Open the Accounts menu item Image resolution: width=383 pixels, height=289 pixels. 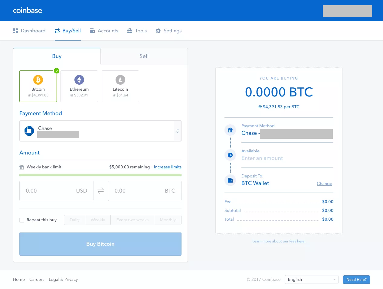(x=104, y=31)
